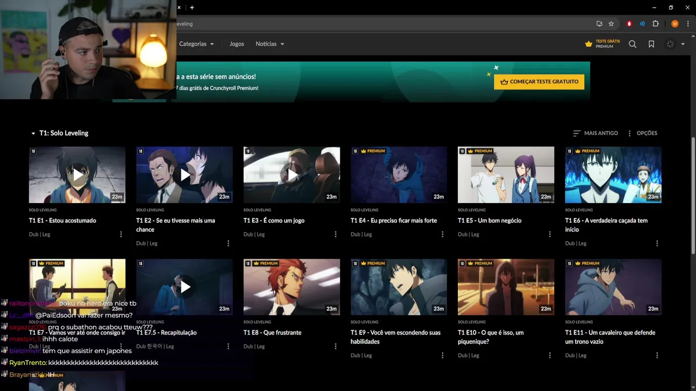Open Chrome's three-dot menu

click(x=688, y=24)
